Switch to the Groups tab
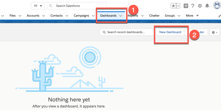Viewport: 221px width, 110px height. click(170, 16)
